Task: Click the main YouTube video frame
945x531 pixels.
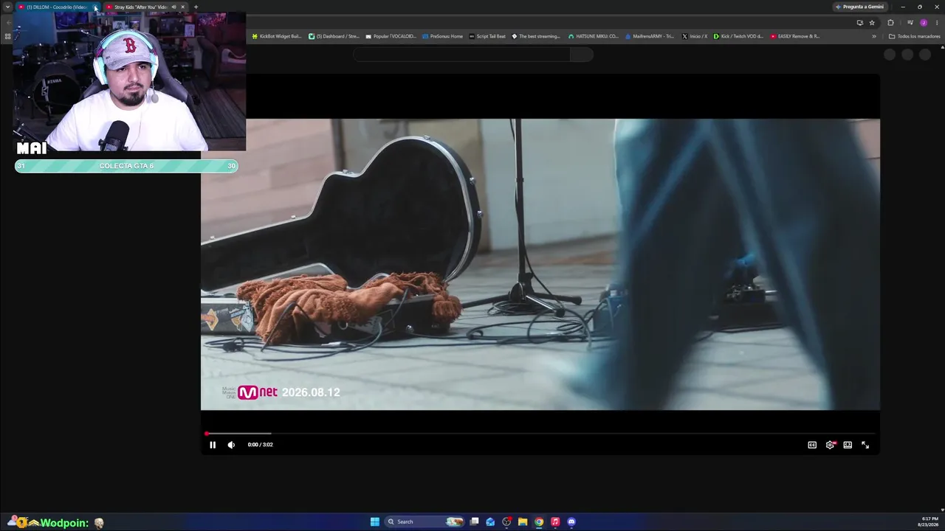Action: pos(540,264)
